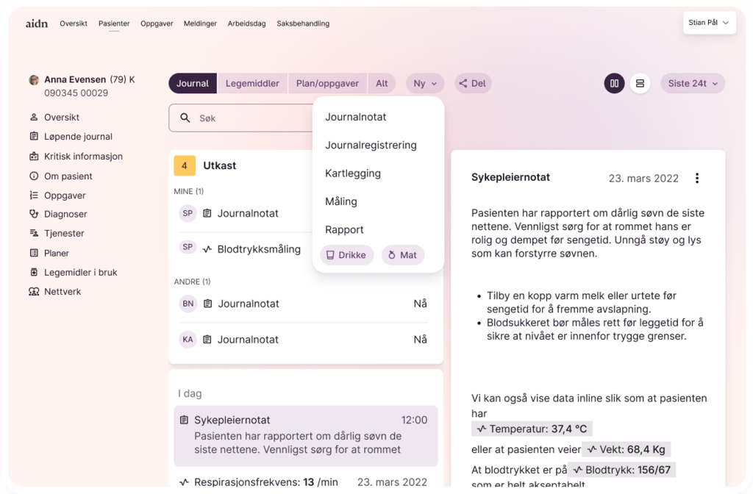The height and width of the screenshot is (494, 753).
Task: Switch to stacked single-column view
Action: (x=640, y=83)
